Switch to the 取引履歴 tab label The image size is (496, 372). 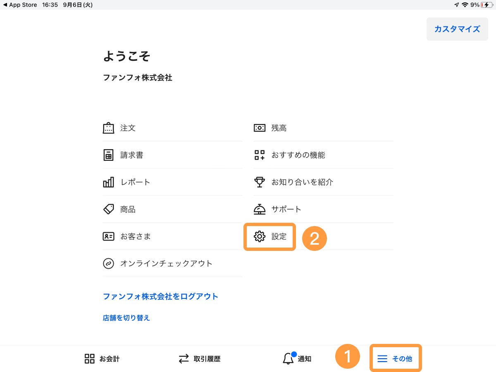point(207,359)
